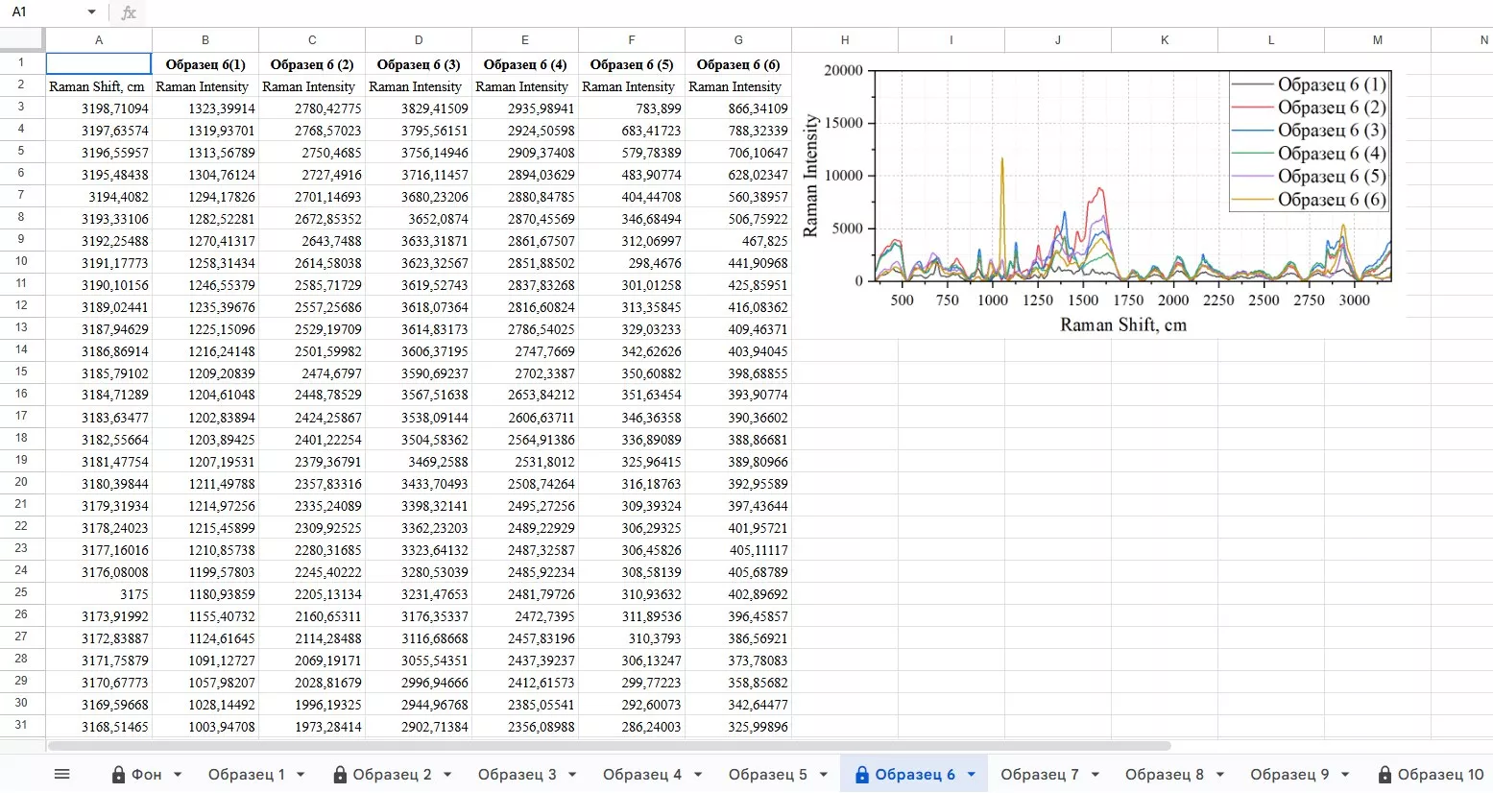Switch to the Образец 5 sheet tab

pyautogui.click(x=768, y=775)
